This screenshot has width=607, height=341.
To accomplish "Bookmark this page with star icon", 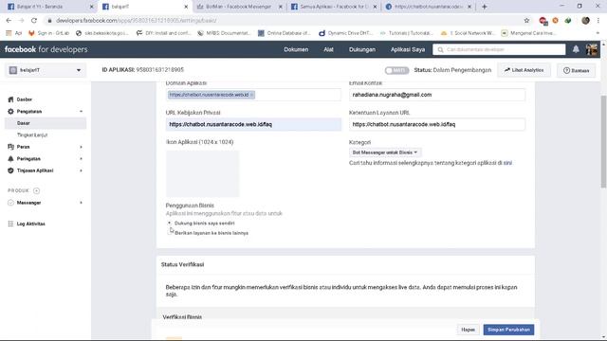I will point(526,21).
